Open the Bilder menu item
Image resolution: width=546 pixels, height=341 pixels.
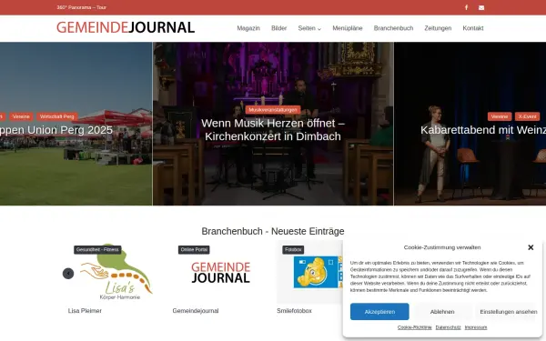point(279,28)
